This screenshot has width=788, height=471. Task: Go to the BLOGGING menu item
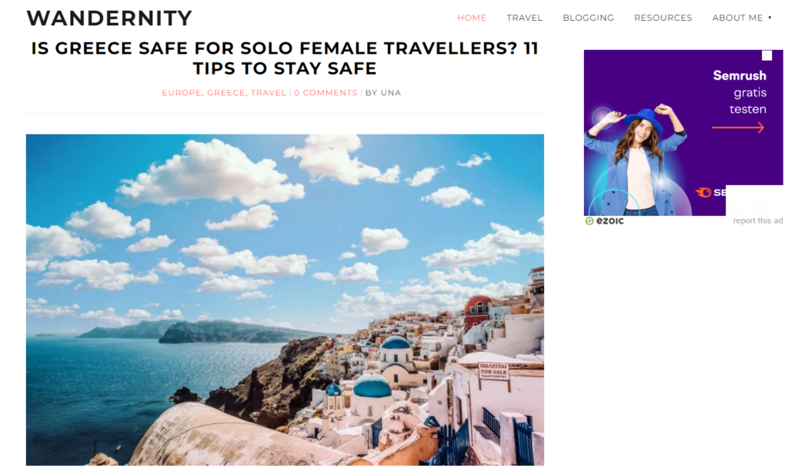pos(588,18)
